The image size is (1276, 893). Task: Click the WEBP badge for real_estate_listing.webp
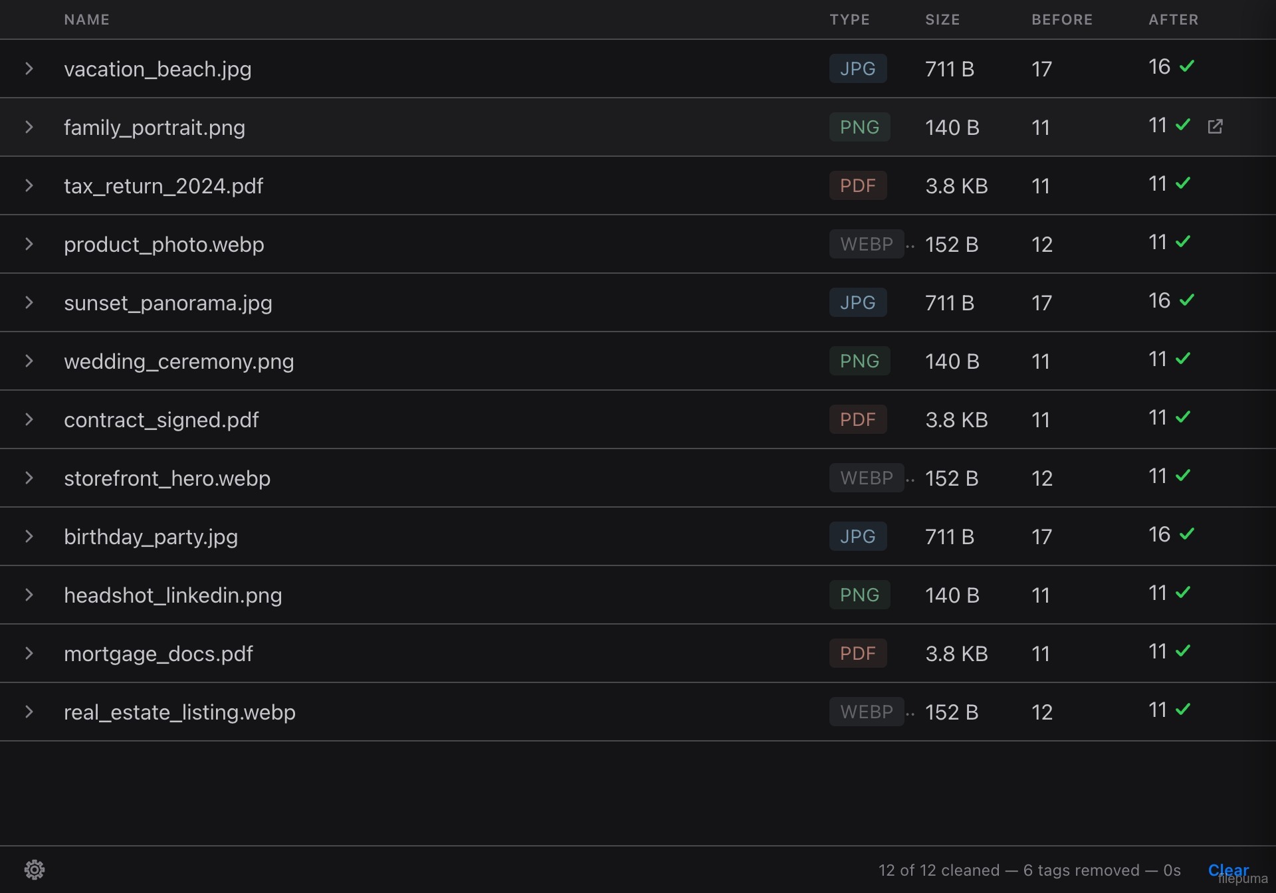(866, 712)
